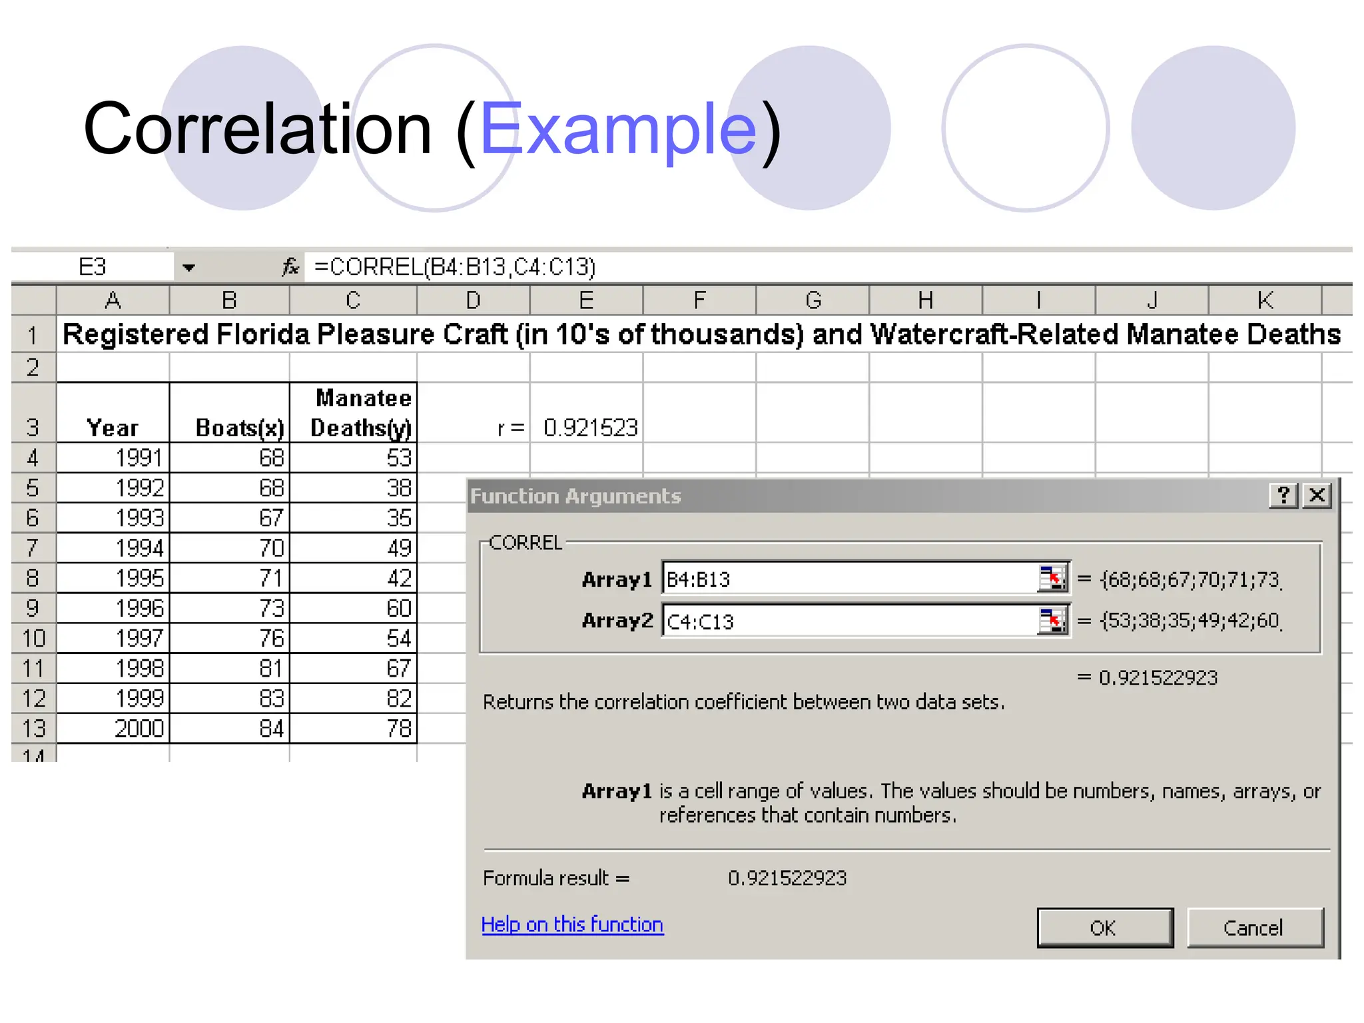Select row 2 header
This screenshot has height=1023, width=1364.
coord(33,368)
